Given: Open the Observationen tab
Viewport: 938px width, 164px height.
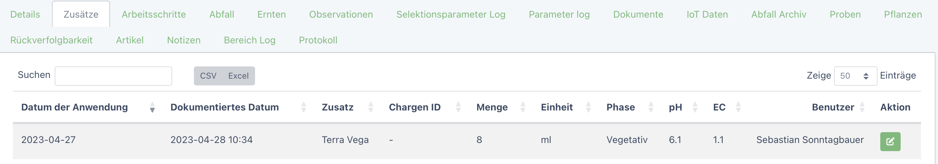Looking at the screenshot, I should pos(341,15).
